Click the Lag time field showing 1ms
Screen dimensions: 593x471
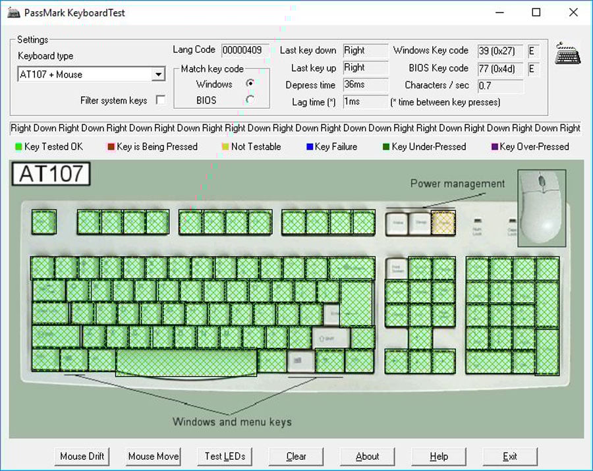tap(365, 101)
